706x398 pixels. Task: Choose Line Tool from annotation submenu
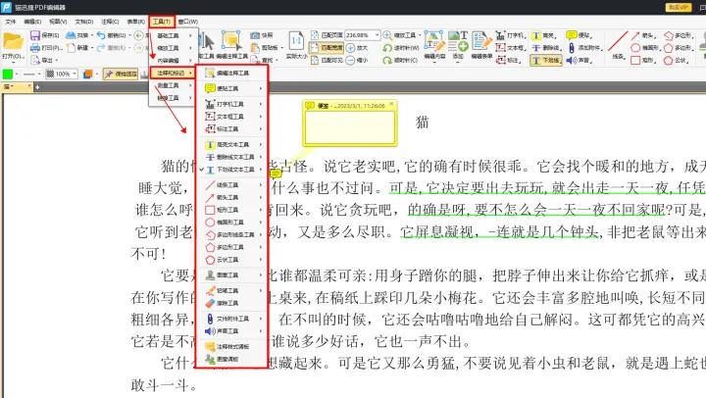click(x=231, y=185)
